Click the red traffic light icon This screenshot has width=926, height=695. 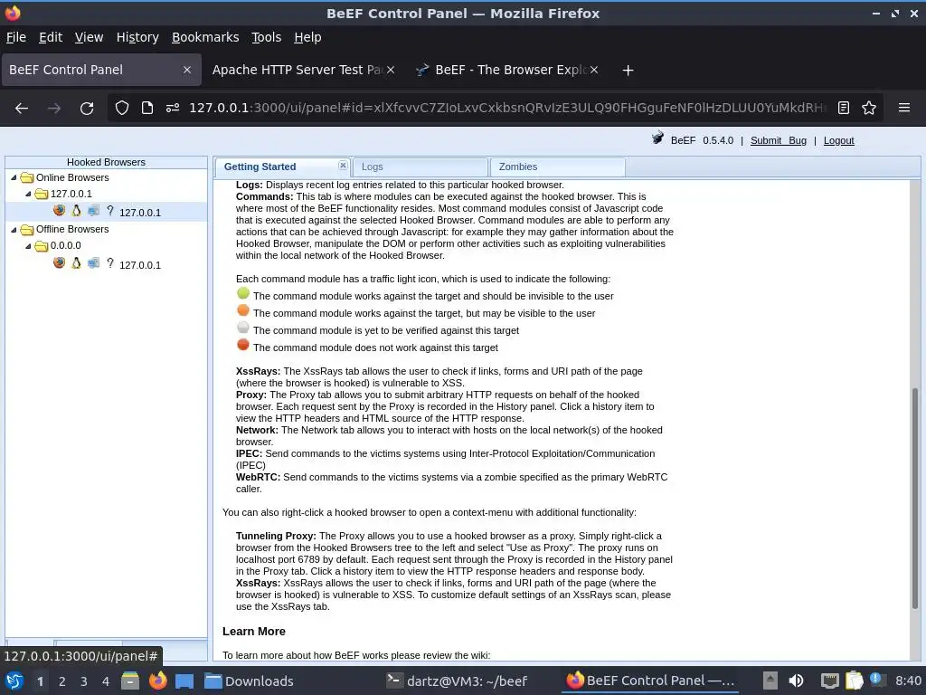(x=242, y=345)
